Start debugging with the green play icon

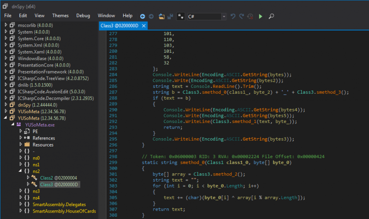tap(261, 16)
